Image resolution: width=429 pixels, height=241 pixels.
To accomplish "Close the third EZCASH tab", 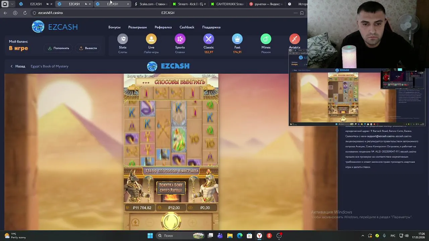I will click(128, 4).
